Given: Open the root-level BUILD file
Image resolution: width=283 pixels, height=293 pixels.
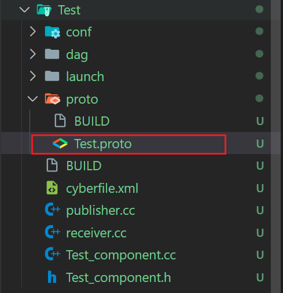Looking at the screenshot, I should [x=84, y=166].
